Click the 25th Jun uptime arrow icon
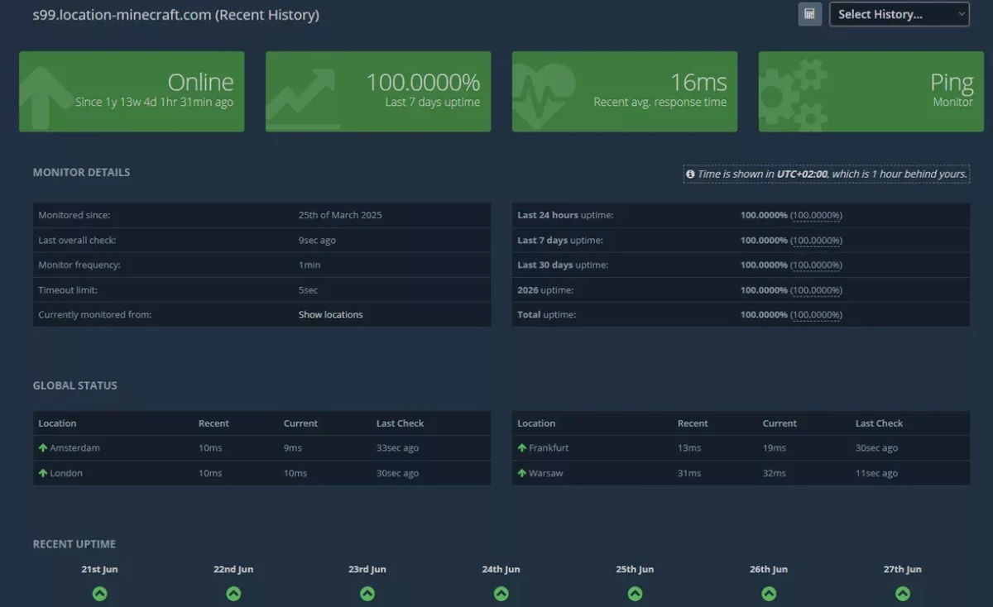Image resolution: width=993 pixels, height=607 pixels. (635, 594)
